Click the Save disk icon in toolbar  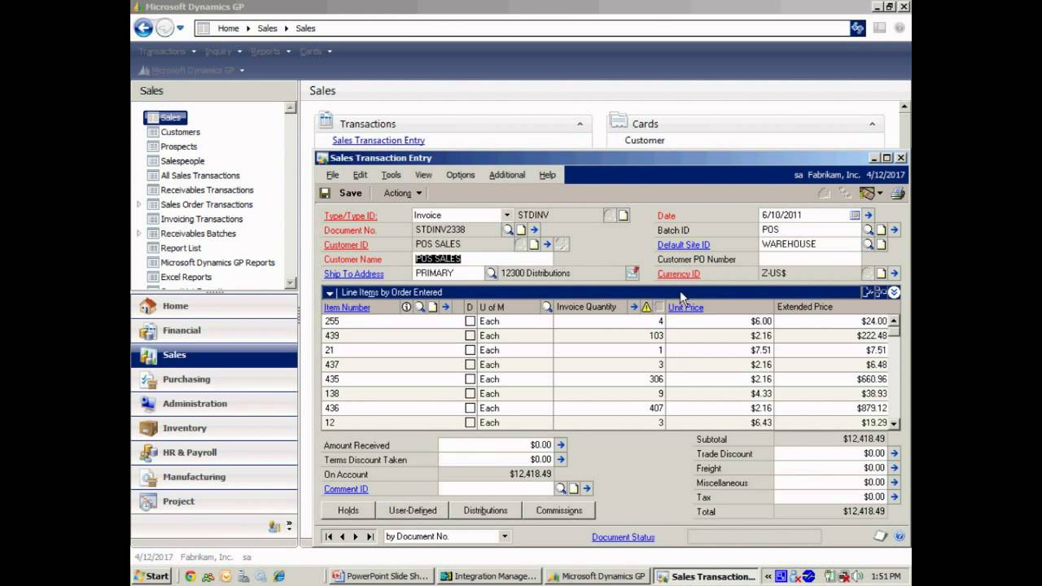326,193
